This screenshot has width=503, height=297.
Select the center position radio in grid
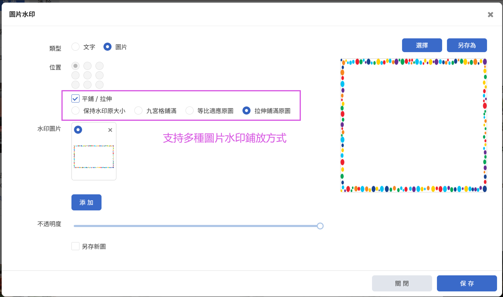click(x=88, y=75)
